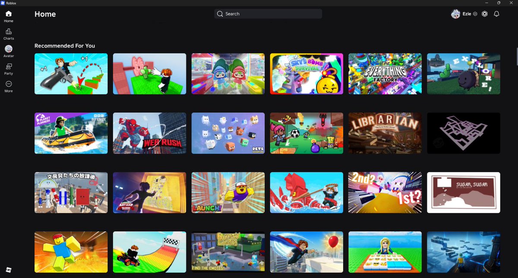Image resolution: width=518 pixels, height=278 pixels.
Task: Open the Web Rush spider hero thumbnail
Action: (x=149, y=133)
